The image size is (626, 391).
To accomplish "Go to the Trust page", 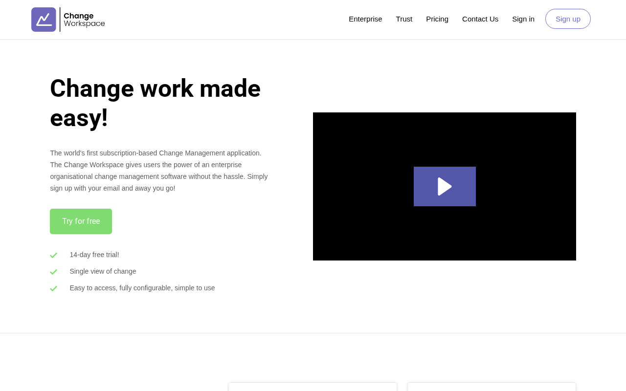I will pyautogui.click(x=404, y=19).
